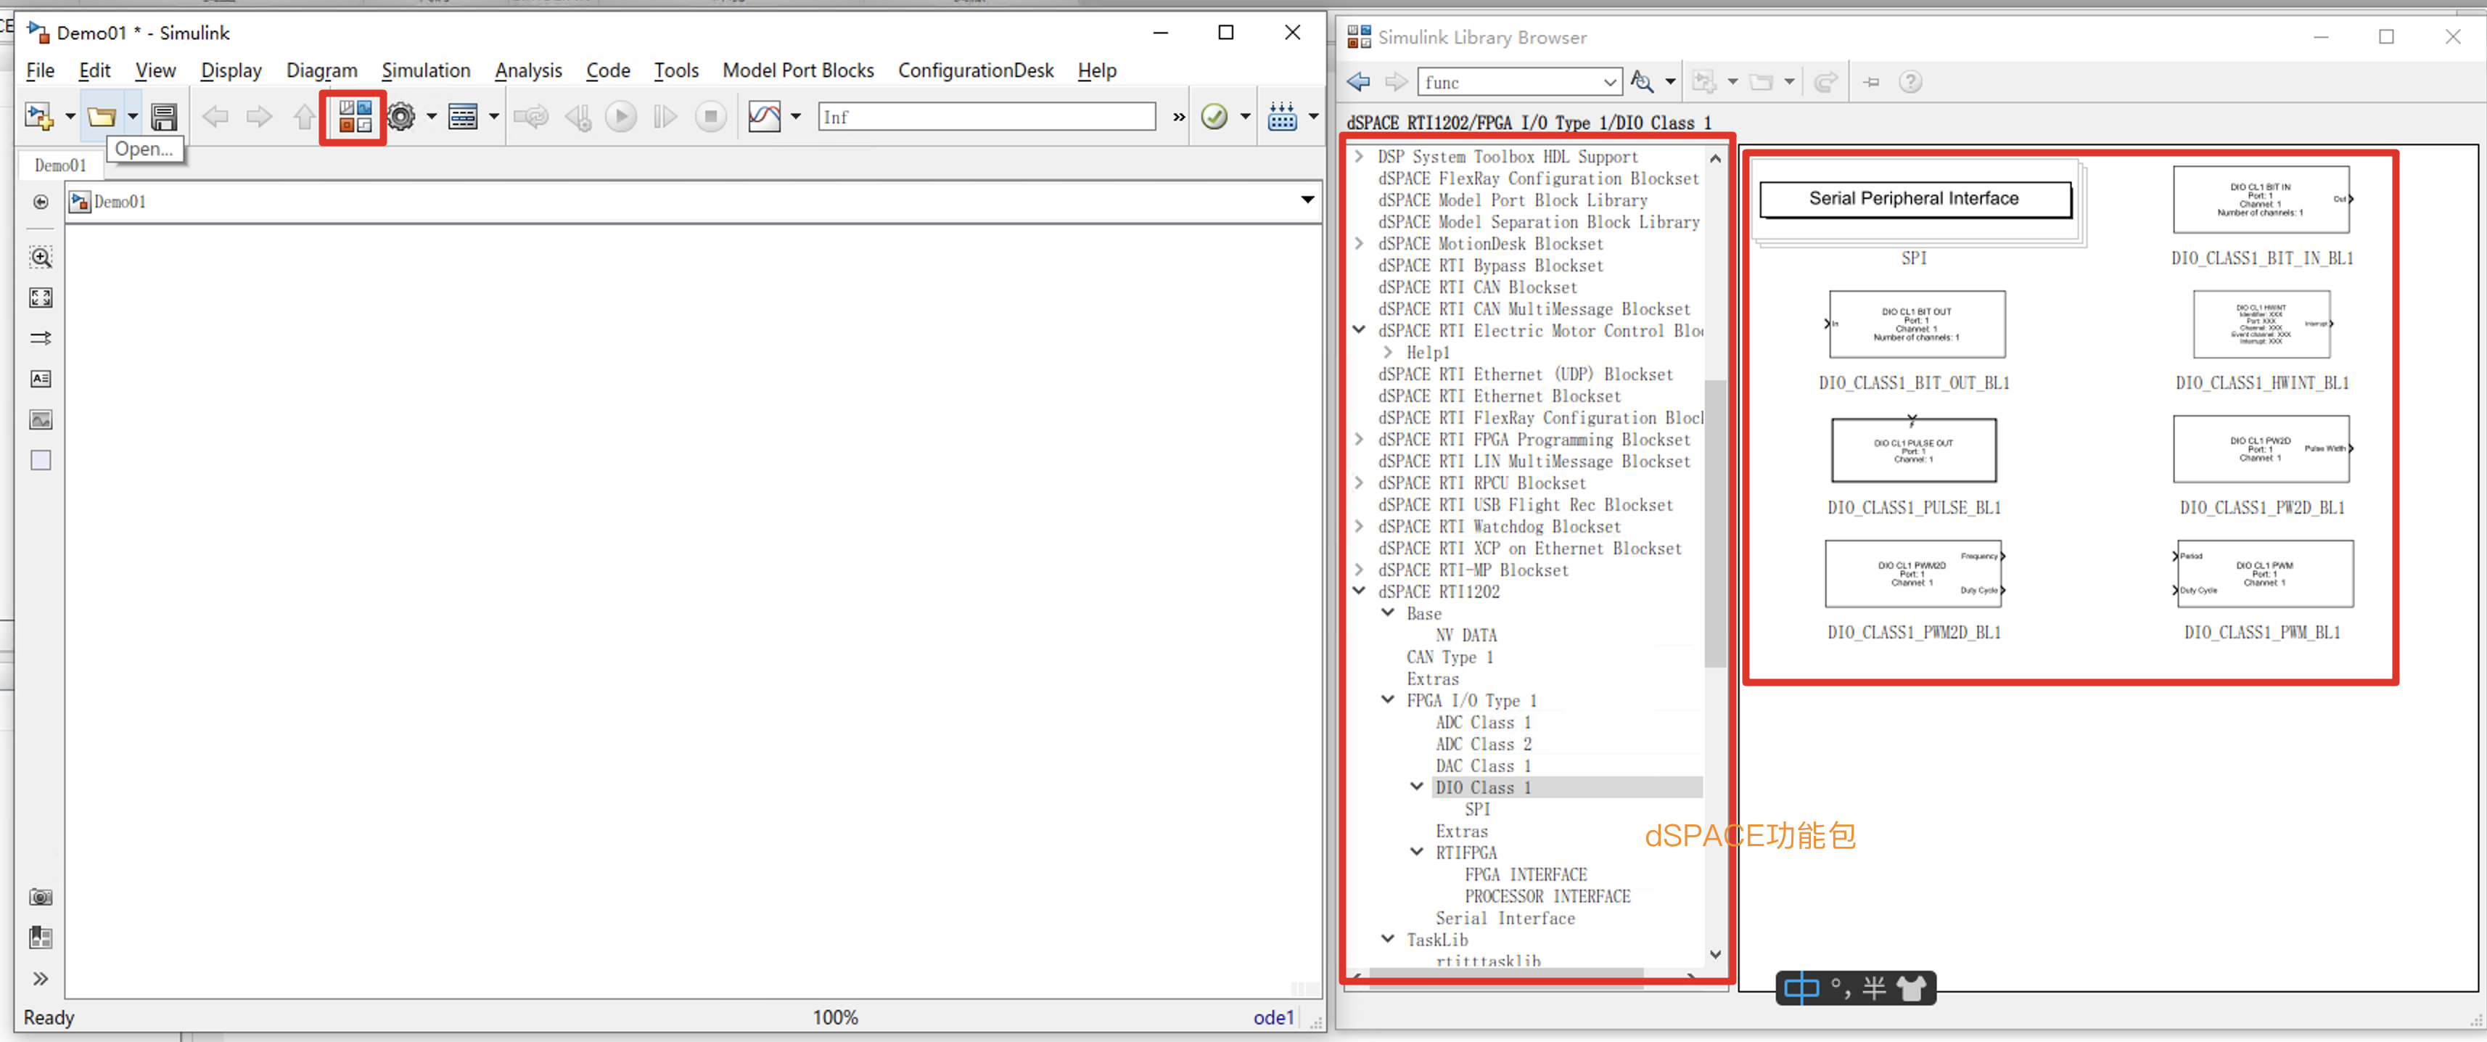The image size is (2487, 1042).
Task: Click the Simulation stop time Inf field
Action: pos(986,117)
